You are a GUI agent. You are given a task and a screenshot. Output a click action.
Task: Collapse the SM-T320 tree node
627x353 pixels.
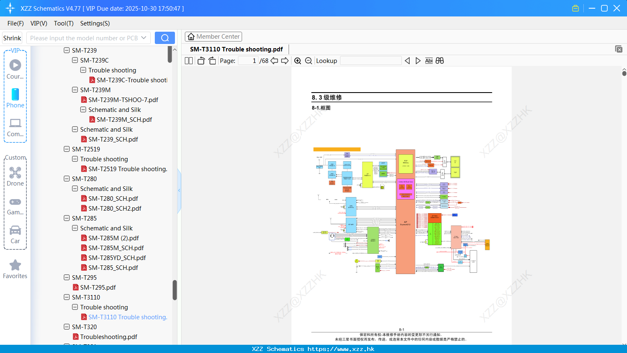pyautogui.click(x=67, y=327)
